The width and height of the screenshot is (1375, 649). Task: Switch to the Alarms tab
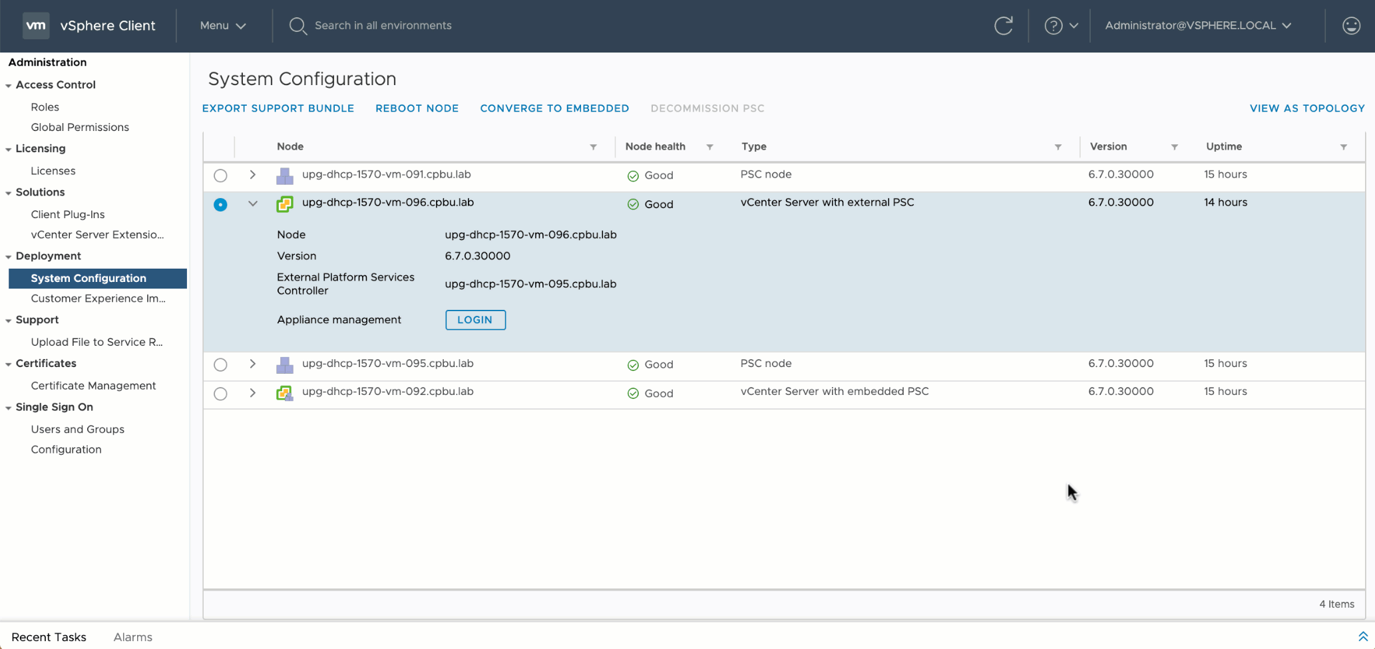click(132, 637)
